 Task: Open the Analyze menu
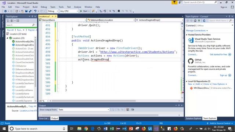pos(77,7)
